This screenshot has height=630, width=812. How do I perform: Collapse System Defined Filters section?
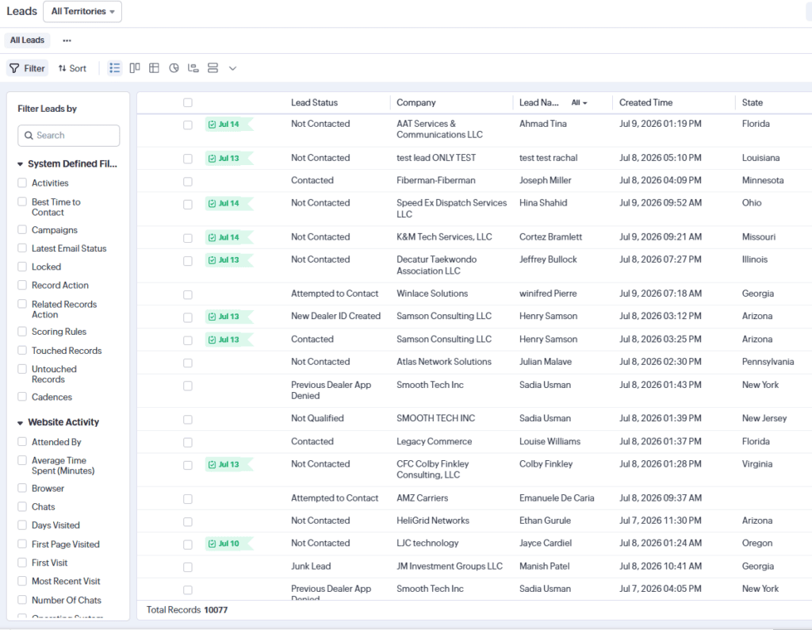tap(20, 164)
